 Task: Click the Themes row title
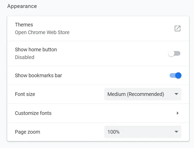pos(24,25)
